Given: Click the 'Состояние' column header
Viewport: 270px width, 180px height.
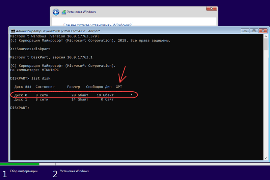Looking at the screenshot, I should click(x=45, y=87).
